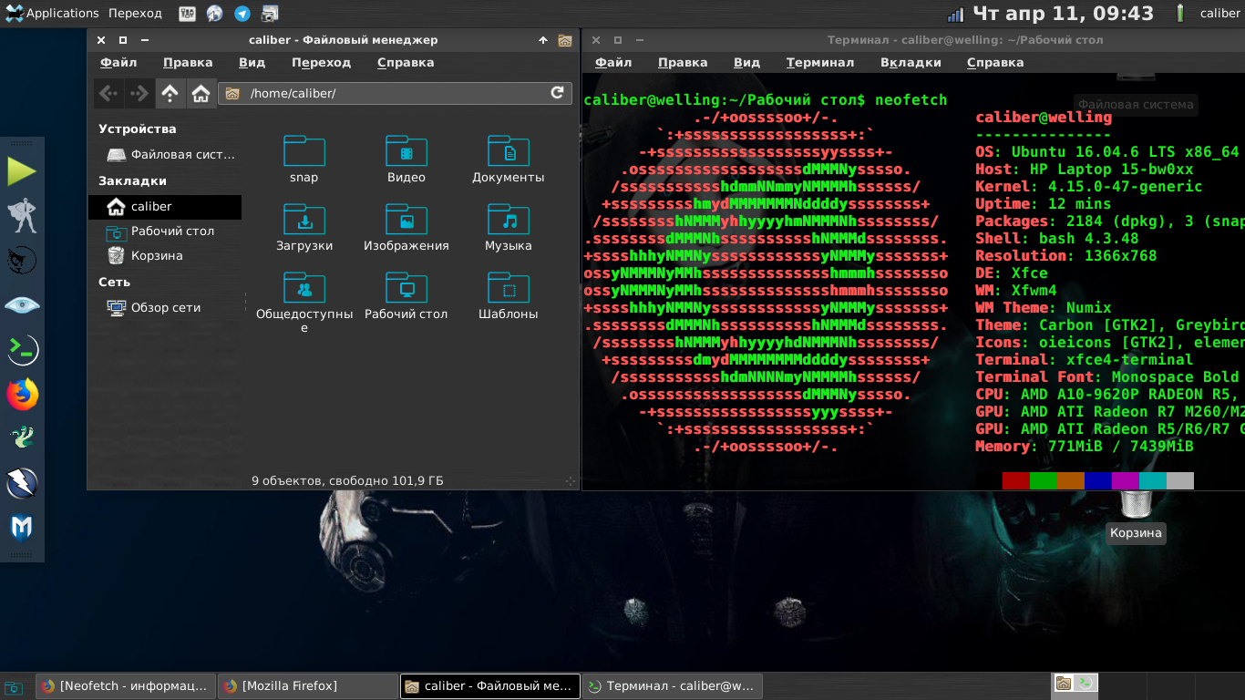Open the Malwarebytes icon in dock
This screenshot has width=1245, height=700.
pos(22,528)
